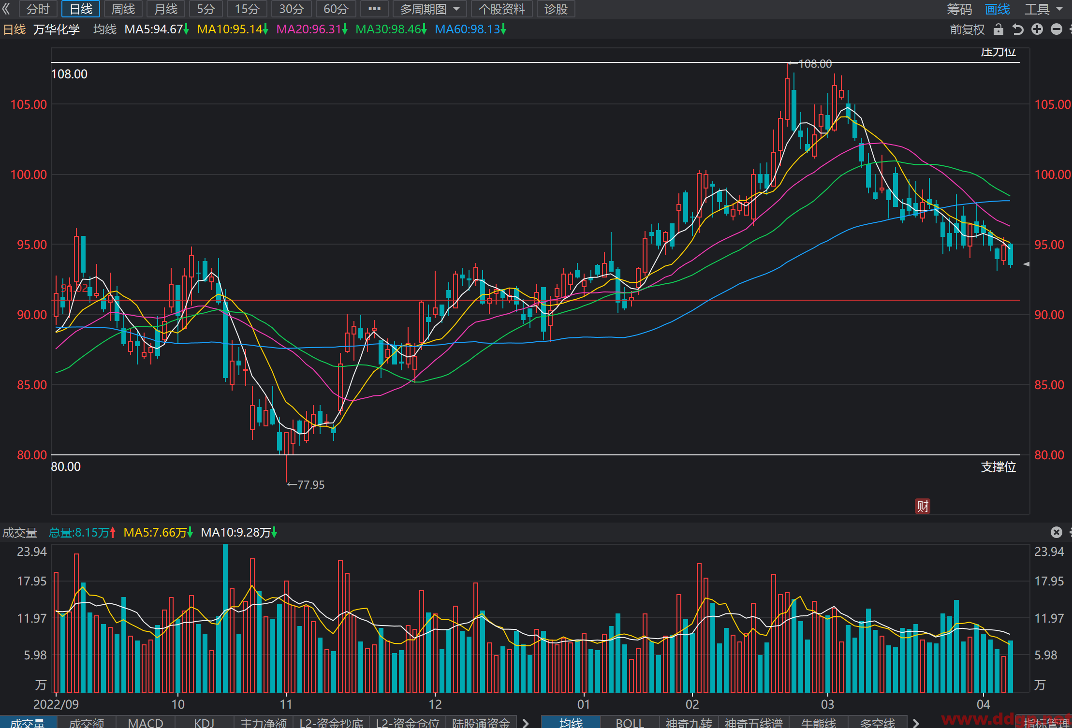Open more time periods ellipsis menu
This screenshot has height=728, width=1072.
pyautogui.click(x=374, y=9)
